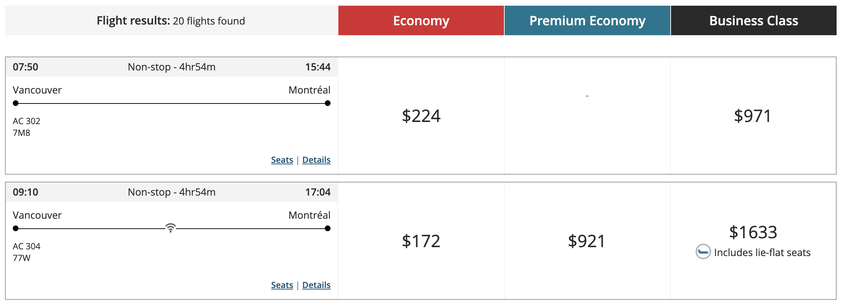Choose $971 Business Class fare on AC 302

click(753, 116)
